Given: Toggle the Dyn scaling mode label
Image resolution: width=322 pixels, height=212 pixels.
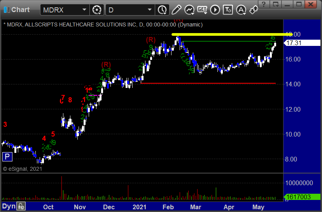Looking at the screenshot, I should click(x=9, y=207).
